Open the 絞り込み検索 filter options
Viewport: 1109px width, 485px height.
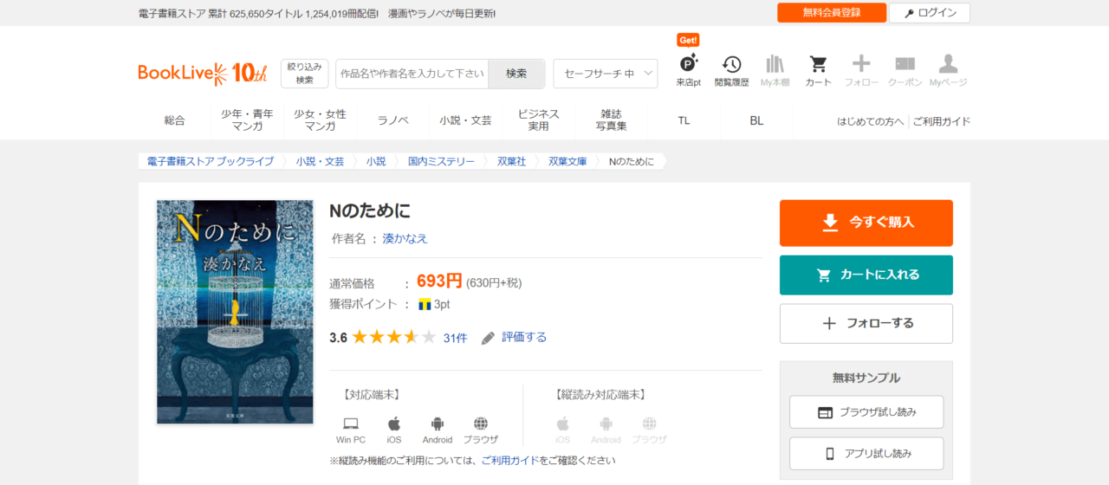coord(304,74)
